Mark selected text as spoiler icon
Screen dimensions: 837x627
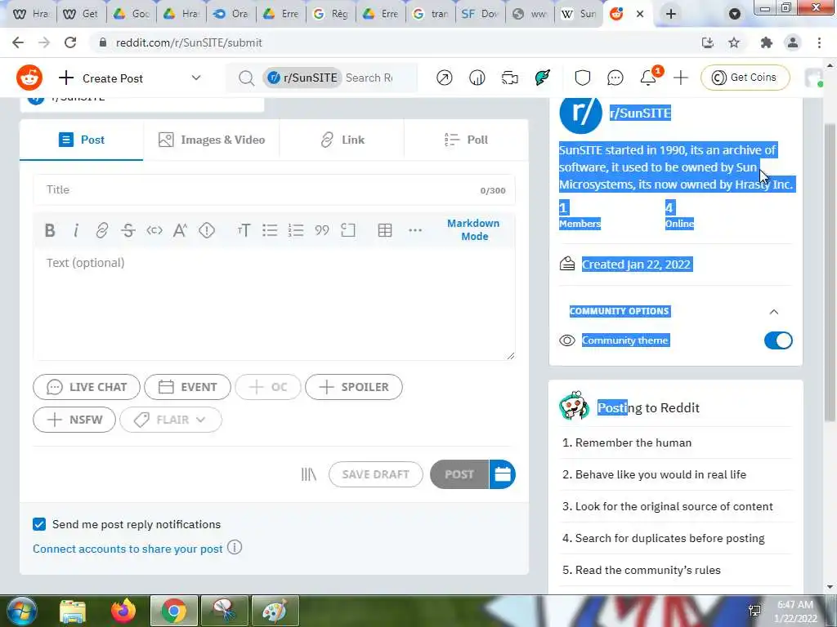207,230
